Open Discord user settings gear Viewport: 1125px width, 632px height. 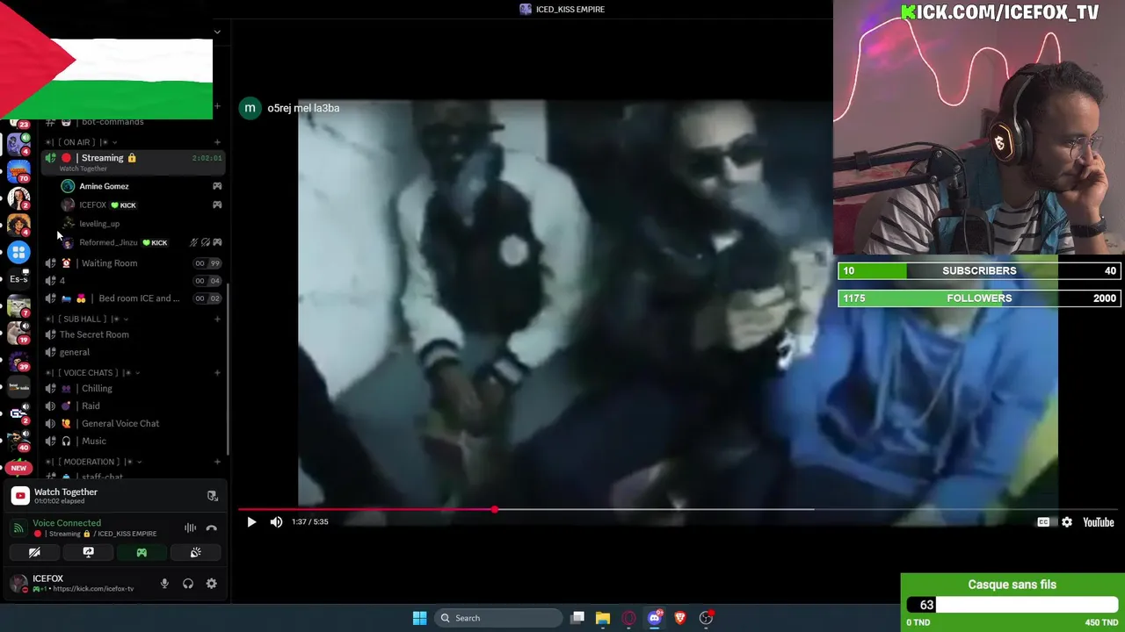coord(212,584)
